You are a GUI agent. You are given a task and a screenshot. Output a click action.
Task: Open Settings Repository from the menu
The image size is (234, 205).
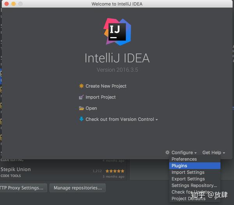(x=195, y=186)
